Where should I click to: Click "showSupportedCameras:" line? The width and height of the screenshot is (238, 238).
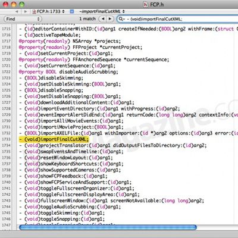point(70,170)
